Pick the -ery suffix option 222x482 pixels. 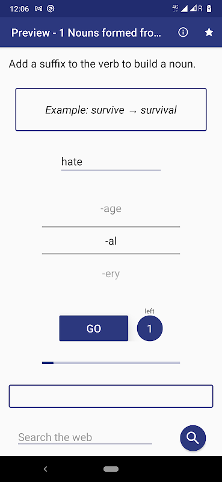tap(111, 274)
